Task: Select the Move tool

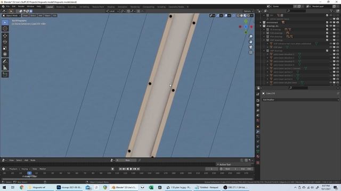Action: click(x=5, y=36)
